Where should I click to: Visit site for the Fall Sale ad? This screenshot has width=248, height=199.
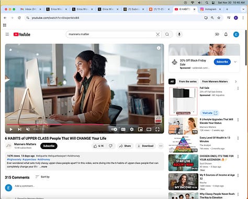tap(210, 113)
